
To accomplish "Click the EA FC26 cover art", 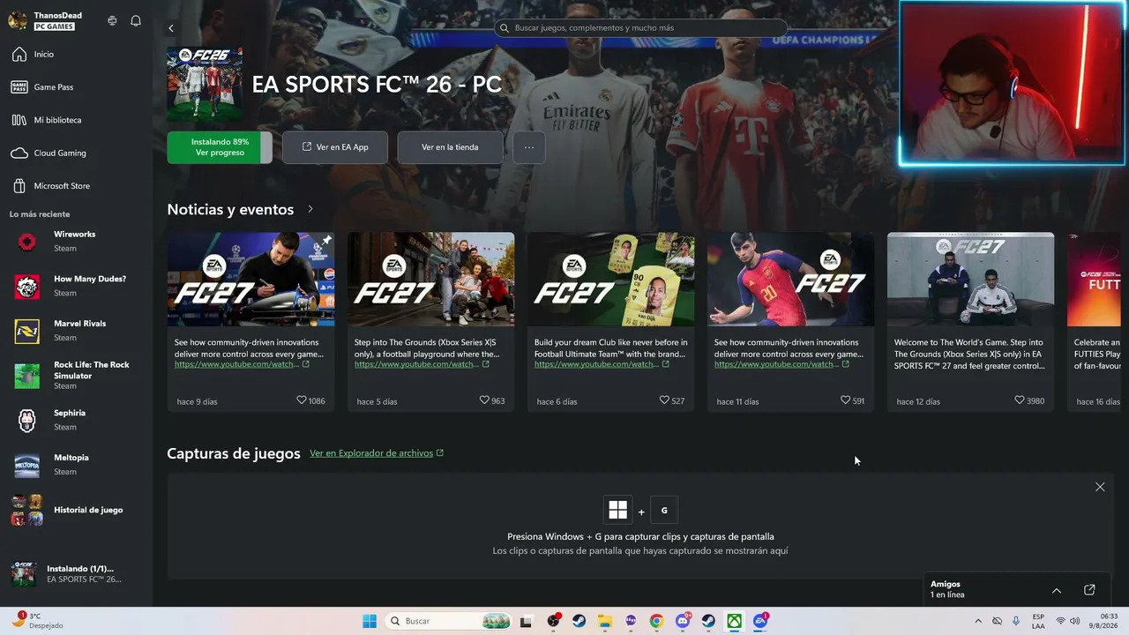I will [x=205, y=85].
